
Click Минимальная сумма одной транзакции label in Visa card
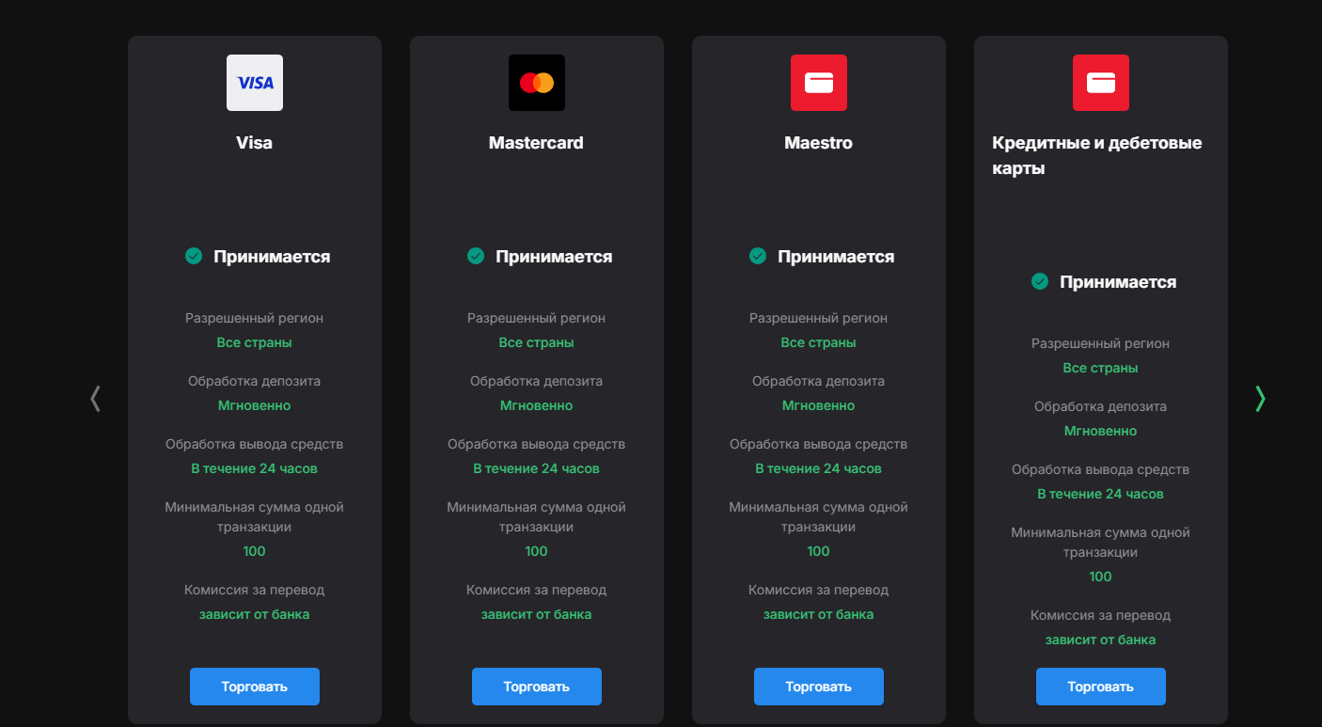click(x=255, y=517)
